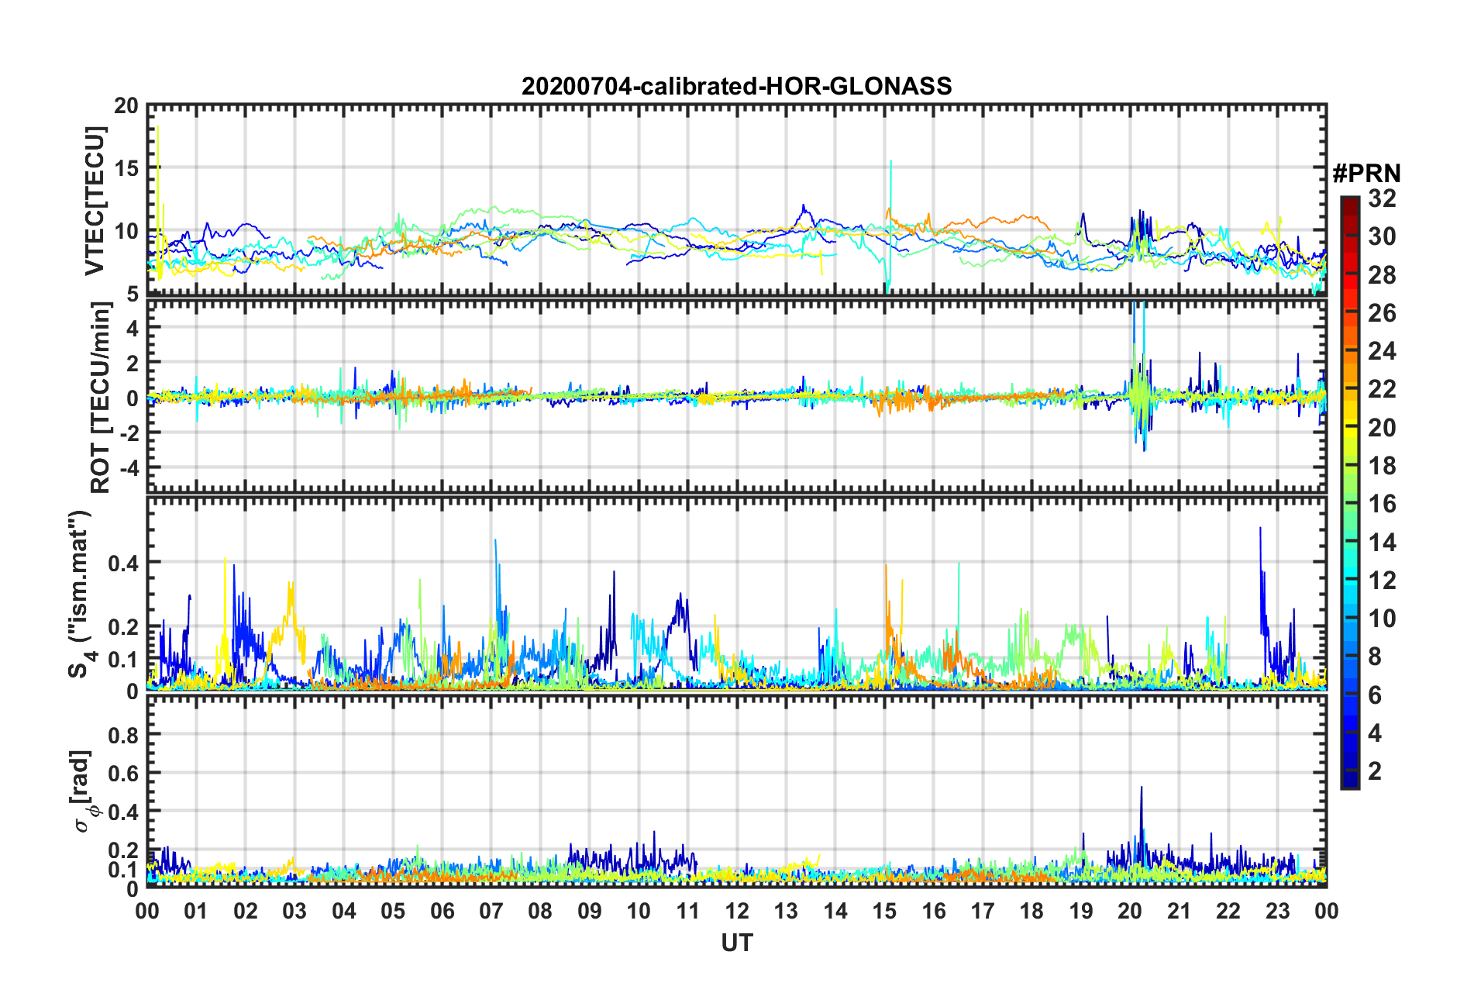Select the "21" hour tick label
The width and height of the screenshot is (1474, 986).
1179,911
